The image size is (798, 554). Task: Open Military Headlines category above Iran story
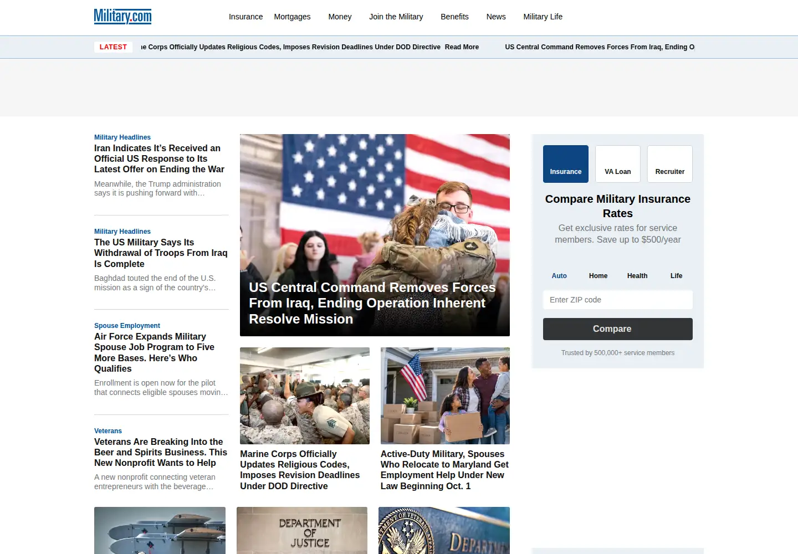coord(122,137)
